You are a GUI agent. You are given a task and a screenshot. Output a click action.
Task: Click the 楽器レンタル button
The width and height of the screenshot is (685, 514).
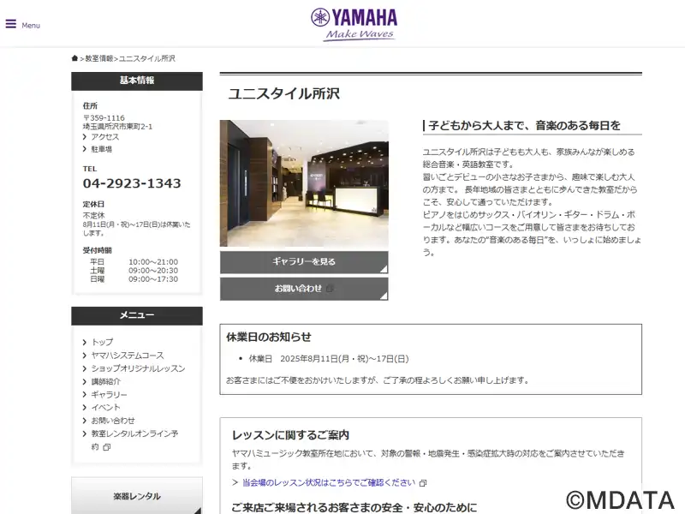137,496
